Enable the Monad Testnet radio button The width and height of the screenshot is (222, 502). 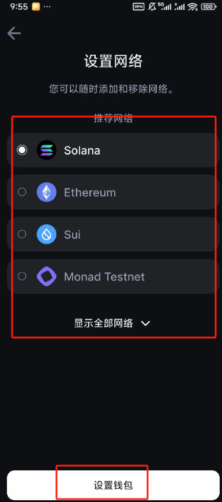click(x=22, y=276)
